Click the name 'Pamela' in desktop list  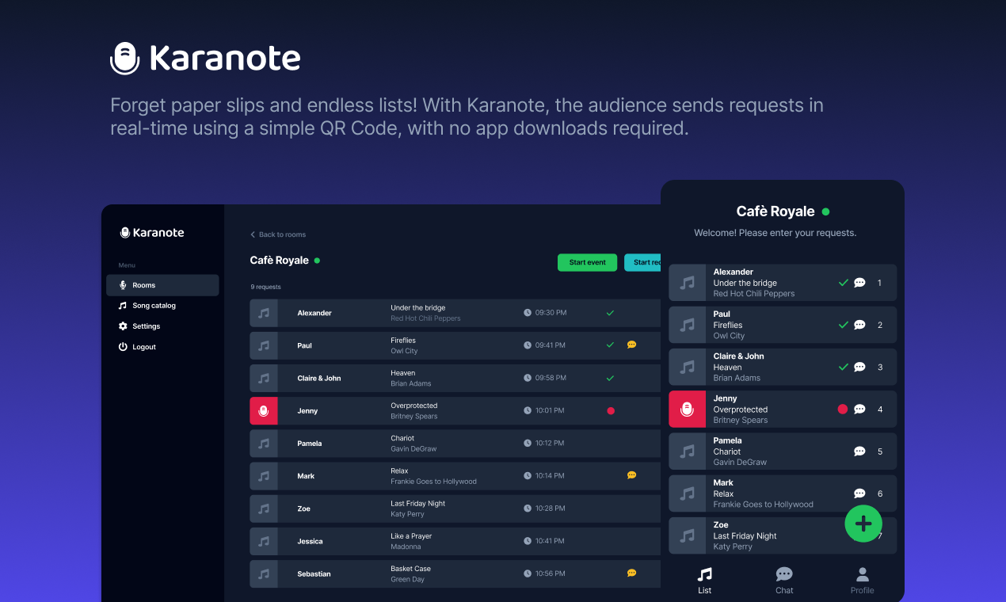pos(310,444)
